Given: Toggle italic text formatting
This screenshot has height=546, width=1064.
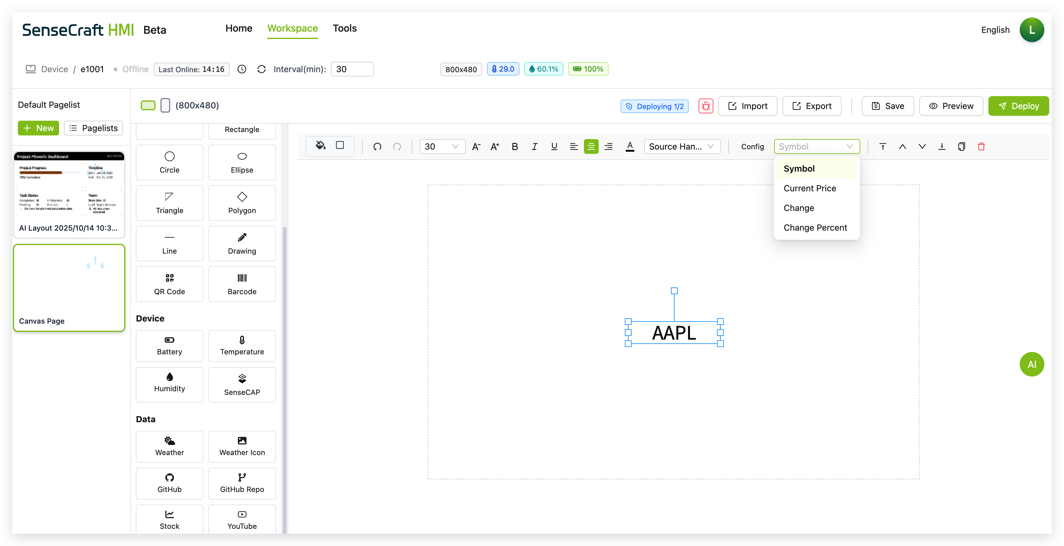Looking at the screenshot, I should [534, 146].
